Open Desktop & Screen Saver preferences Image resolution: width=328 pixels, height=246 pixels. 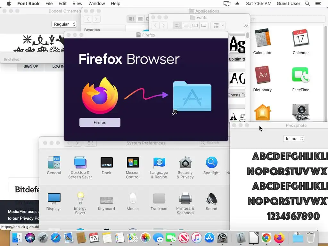click(x=80, y=162)
